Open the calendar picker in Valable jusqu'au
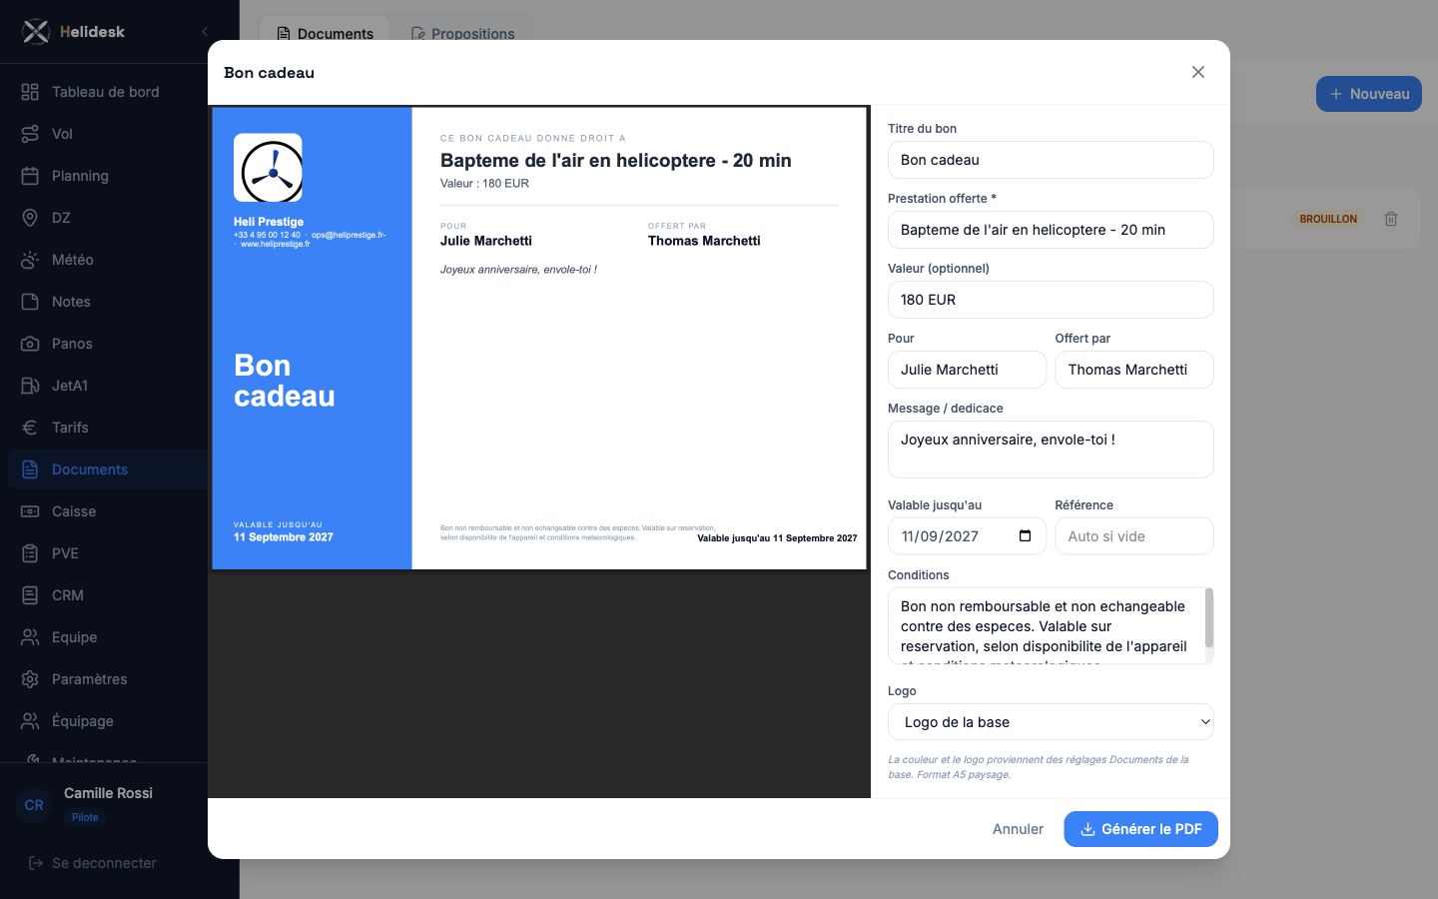The width and height of the screenshot is (1438, 899). pyautogui.click(x=1025, y=536)
